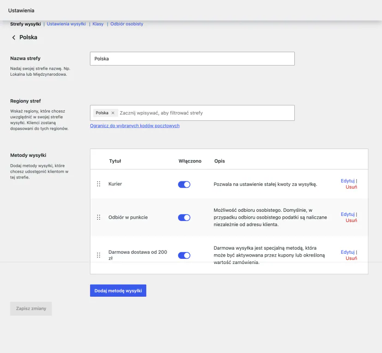The width and height of the screenshot is (382, 353).
Task: Edit the Odbiór w punkcie method
Action: click(348, 214)
